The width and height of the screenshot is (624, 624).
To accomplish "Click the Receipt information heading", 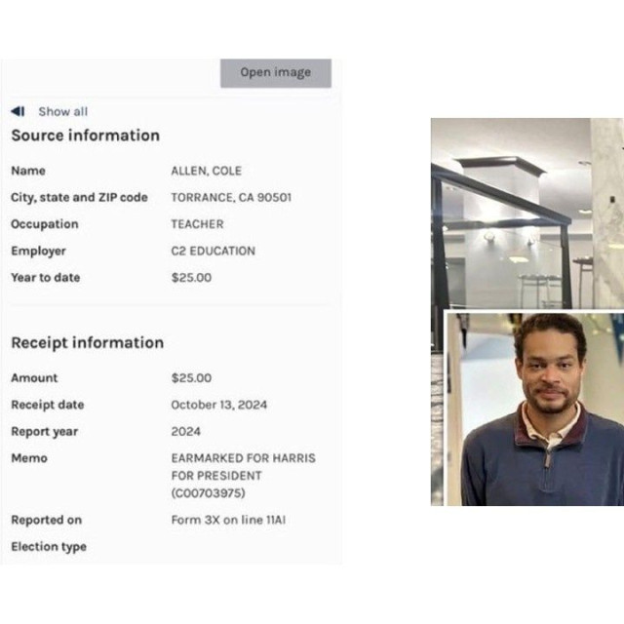I will 87,342.
